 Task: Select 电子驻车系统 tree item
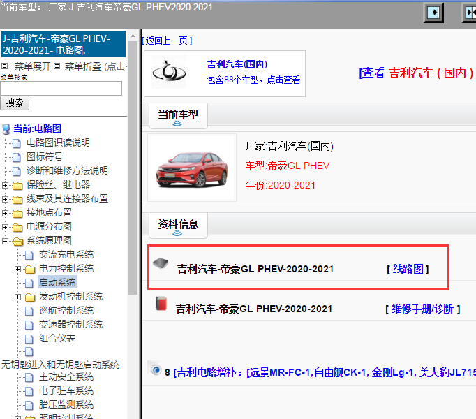tap(66, 391)
